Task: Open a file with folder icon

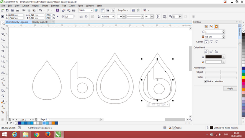Action: coord(7,10)
